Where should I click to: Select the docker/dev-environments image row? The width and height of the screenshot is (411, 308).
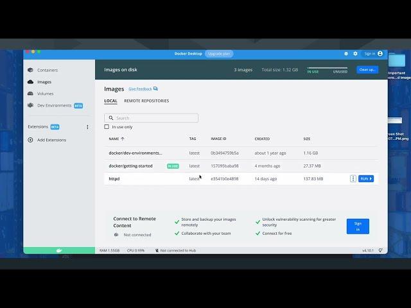(241, 153)
